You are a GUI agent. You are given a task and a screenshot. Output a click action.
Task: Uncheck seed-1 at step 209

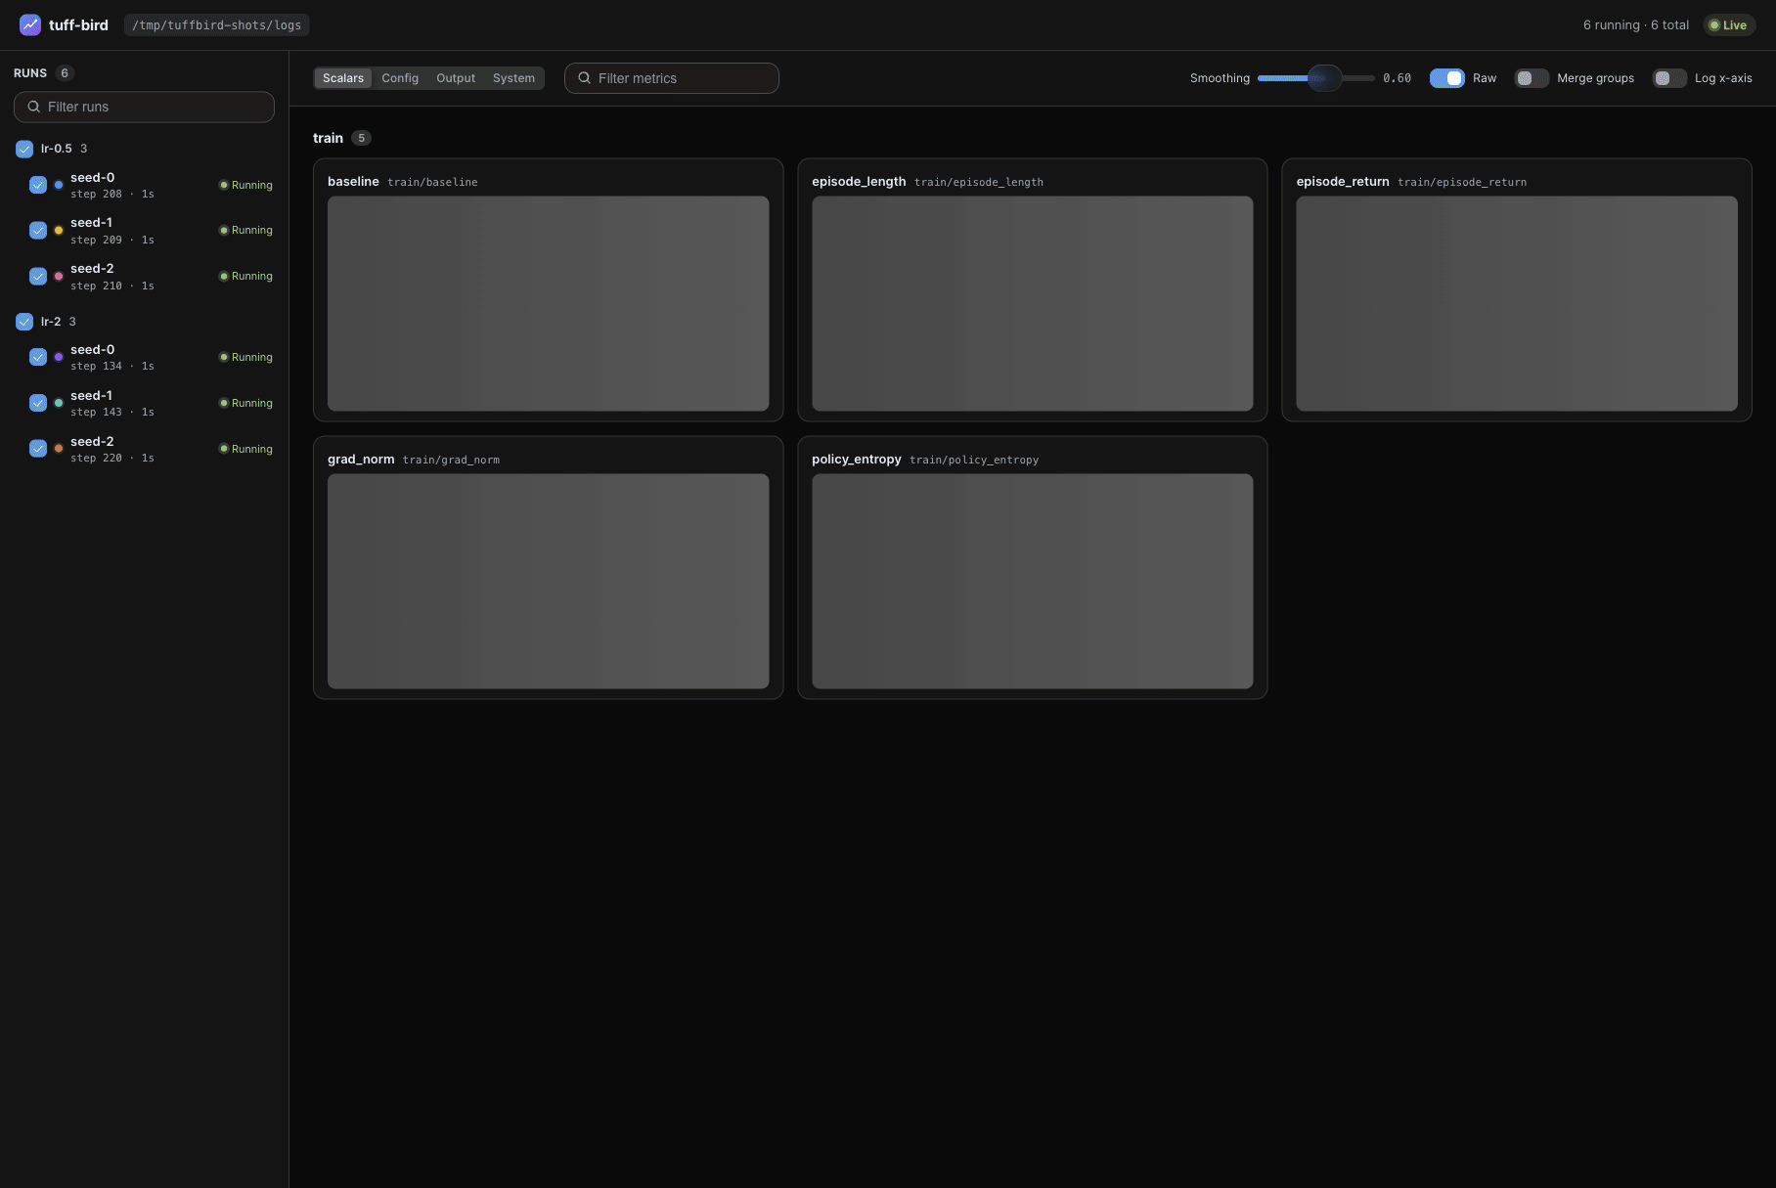tap(38, 231)
